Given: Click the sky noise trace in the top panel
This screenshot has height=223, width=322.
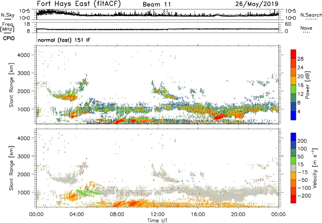Looking at the screenshot, I should [157, 14].
